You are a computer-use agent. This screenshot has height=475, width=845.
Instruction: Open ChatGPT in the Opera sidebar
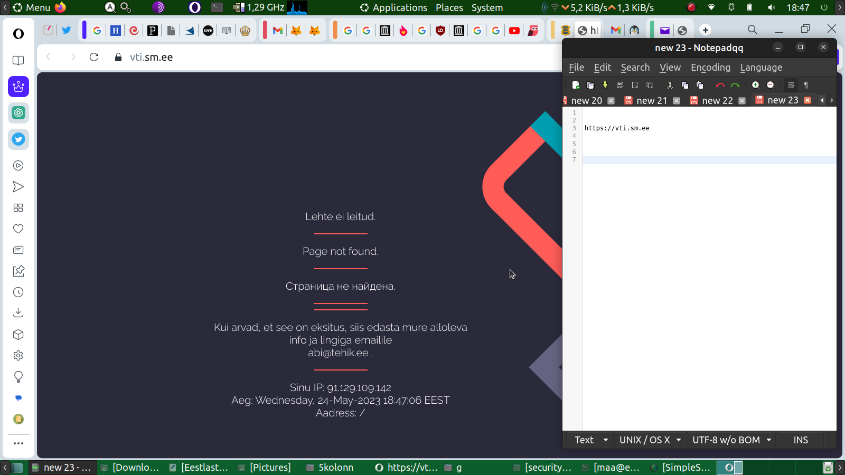pos(18,113)
